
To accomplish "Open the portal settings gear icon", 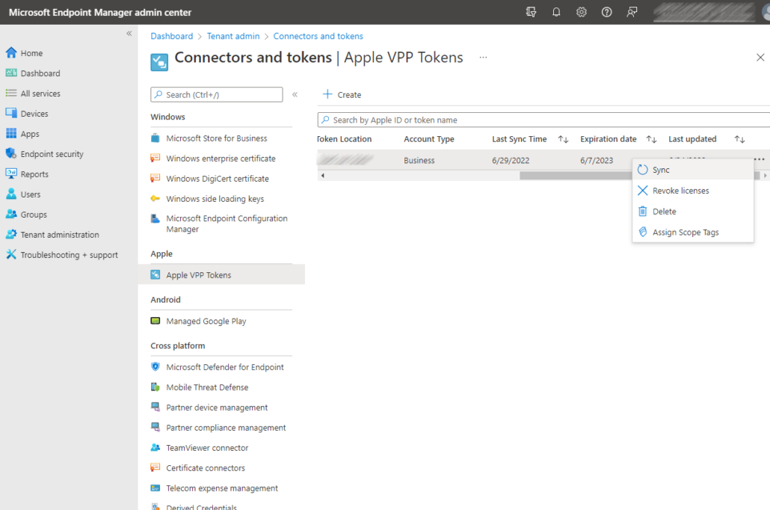I will (582, 12).
